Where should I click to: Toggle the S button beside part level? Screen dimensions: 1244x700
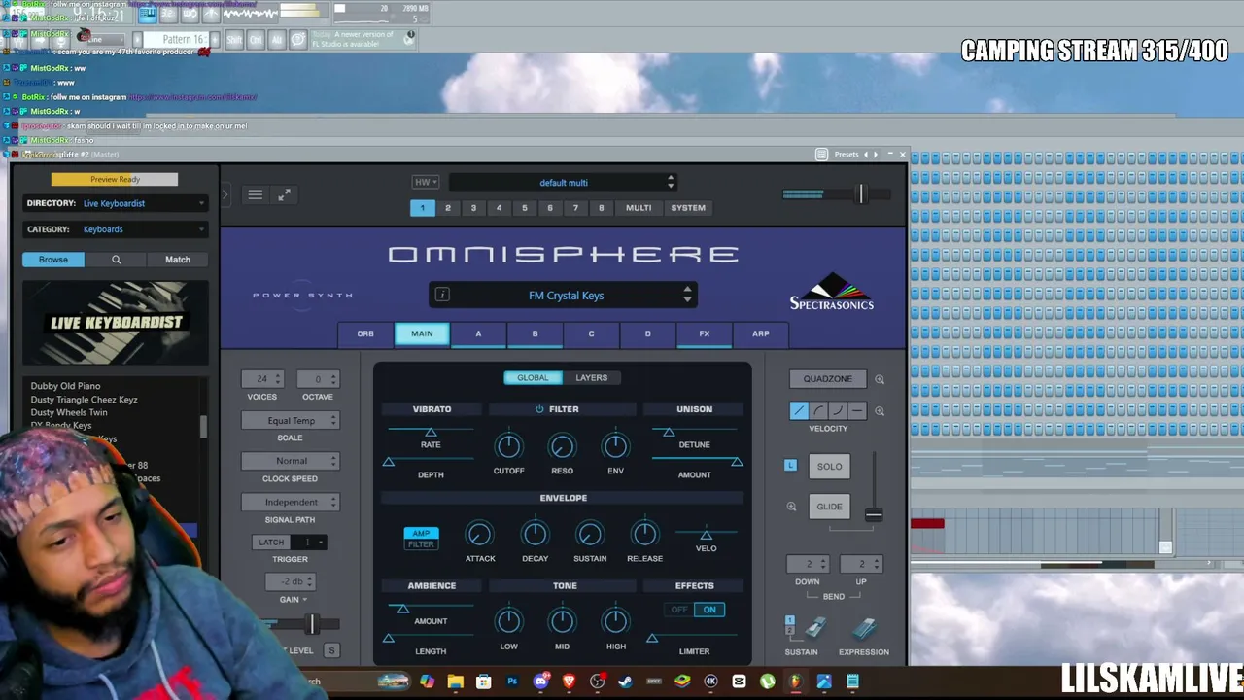click(x=331, y=650)
